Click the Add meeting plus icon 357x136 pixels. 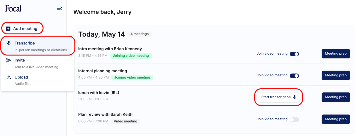pyautogui.click(x=8, y=29)
